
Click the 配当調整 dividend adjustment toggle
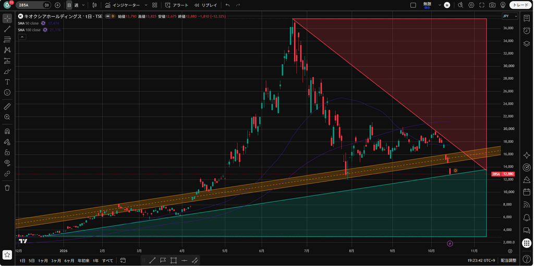click(x=509, y=261)
